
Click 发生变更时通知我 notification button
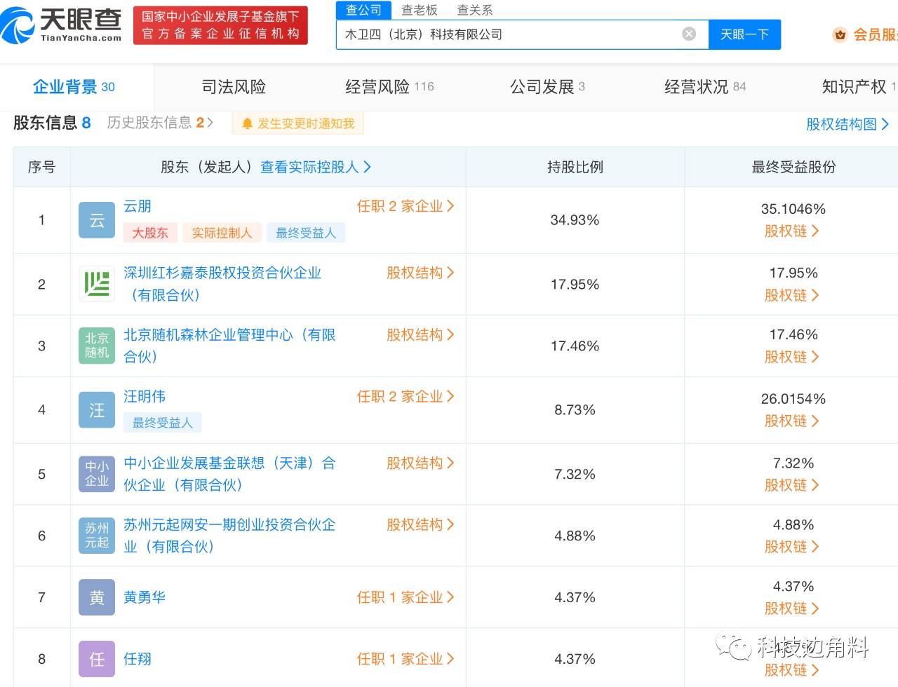[298, 123]
